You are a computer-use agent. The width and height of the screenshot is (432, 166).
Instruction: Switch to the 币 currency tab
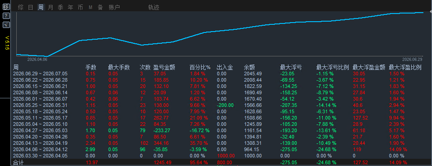click(x=80, y=7)
